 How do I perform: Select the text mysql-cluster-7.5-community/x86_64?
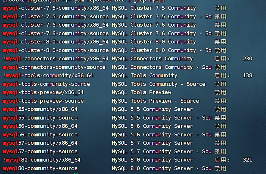click(x=56, y=8)
